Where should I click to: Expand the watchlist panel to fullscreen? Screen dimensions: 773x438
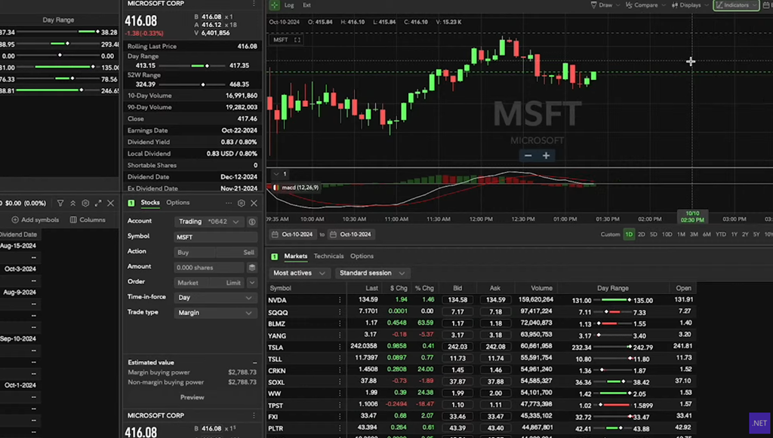(x=97, y=204)
